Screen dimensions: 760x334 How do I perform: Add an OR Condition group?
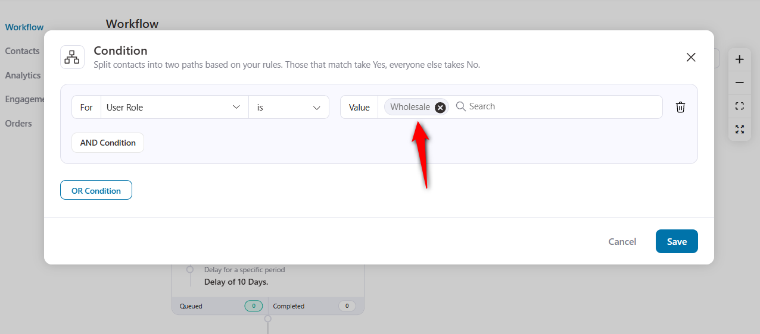point(96,190)
